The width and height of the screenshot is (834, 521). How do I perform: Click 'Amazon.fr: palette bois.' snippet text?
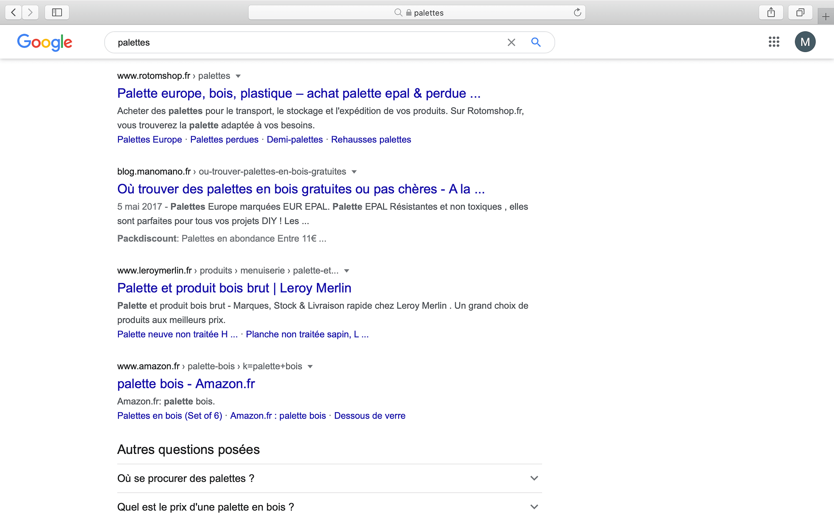coord(166,401)
